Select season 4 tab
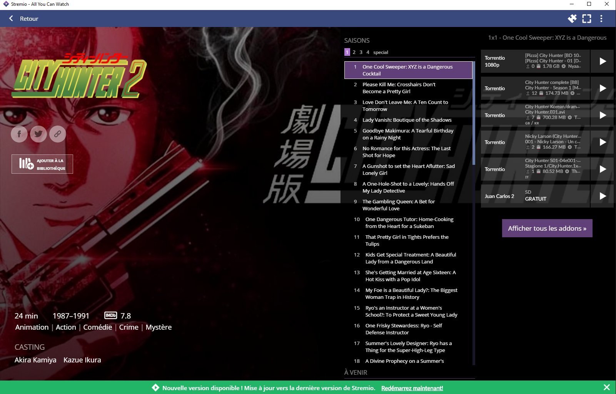 [368, 52]
